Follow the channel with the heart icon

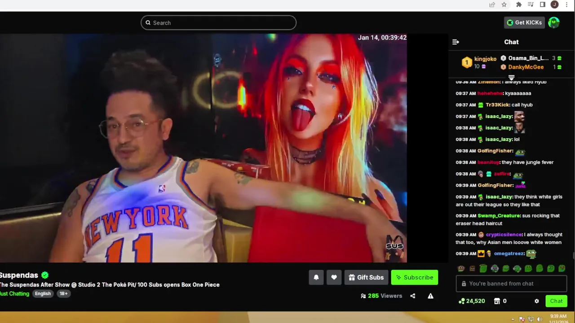pos(334,277)
